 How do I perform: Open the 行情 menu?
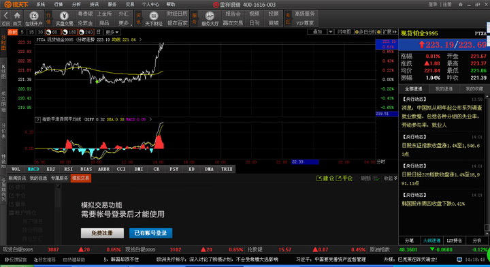coord(59,4)
